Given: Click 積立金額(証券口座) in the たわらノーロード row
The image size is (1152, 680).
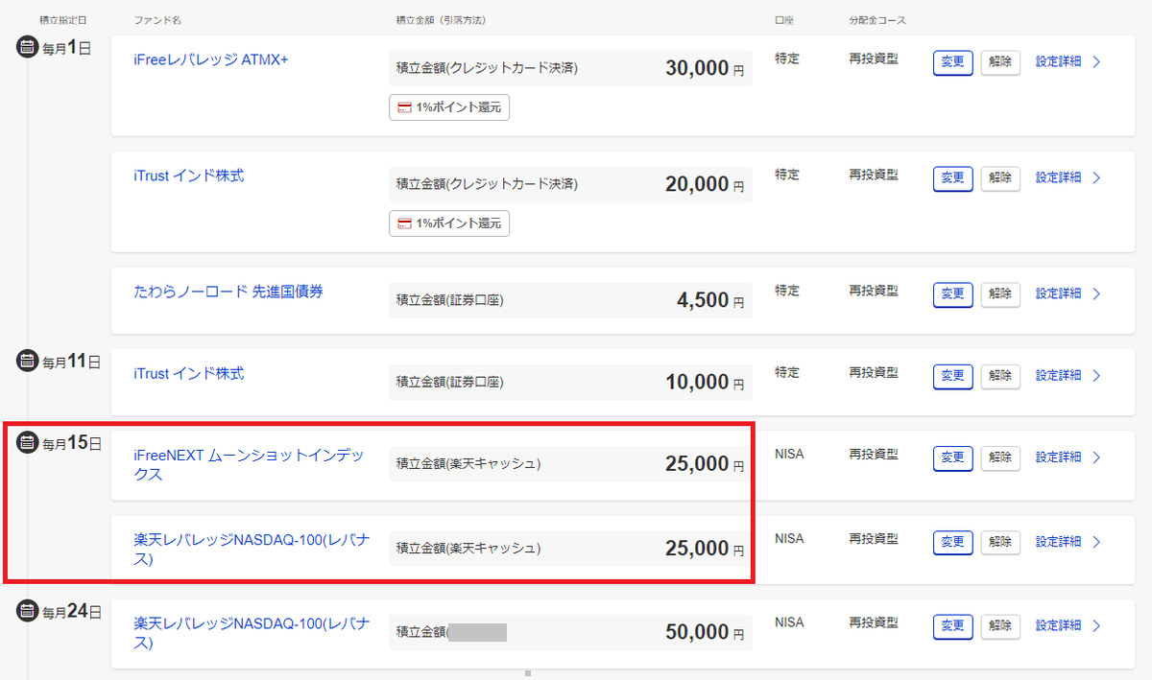Looking at the screenshot, I should tap(450, 300).
